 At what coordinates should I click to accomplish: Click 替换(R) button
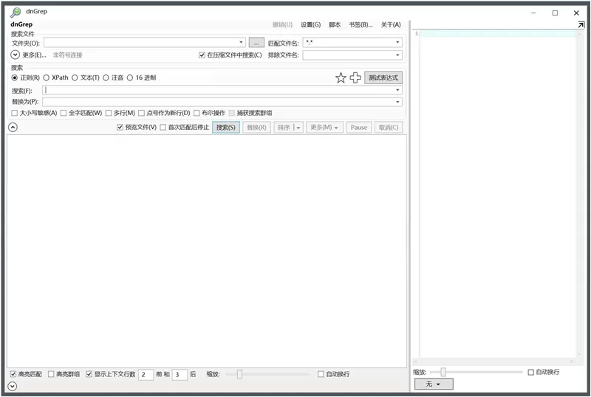click(x=256, y=128)
